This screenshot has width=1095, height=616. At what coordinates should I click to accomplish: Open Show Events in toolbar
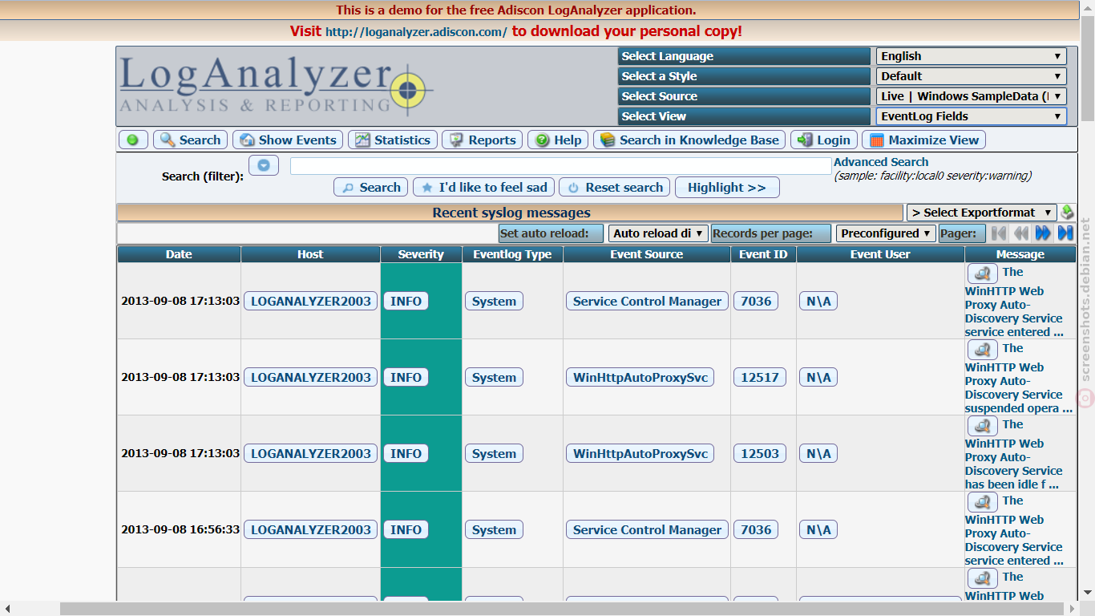tap(288, 140)
